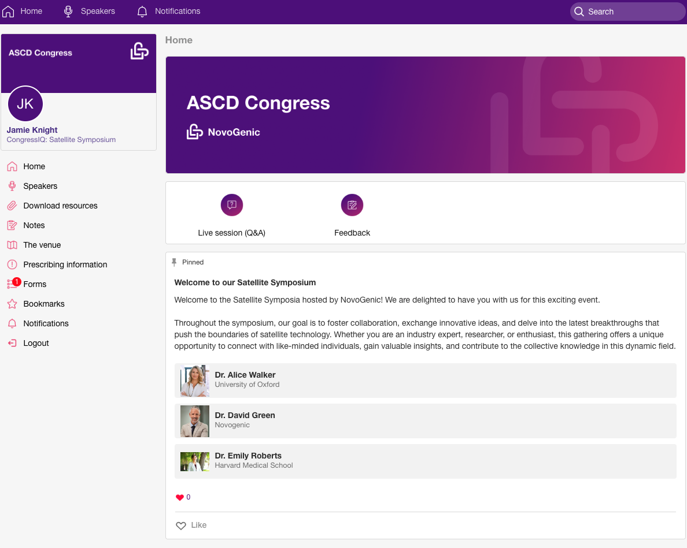This screenshot has height=548, width=687.
Task: Click the JK avatar circle
Action: point(25,104)
